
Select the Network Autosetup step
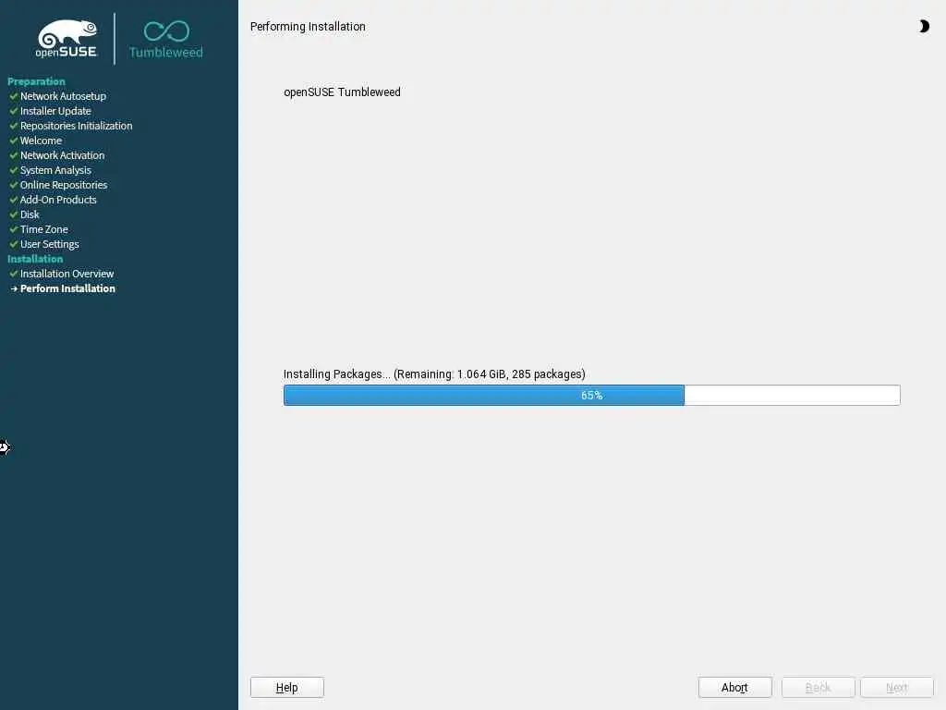[x=64, y=96]
